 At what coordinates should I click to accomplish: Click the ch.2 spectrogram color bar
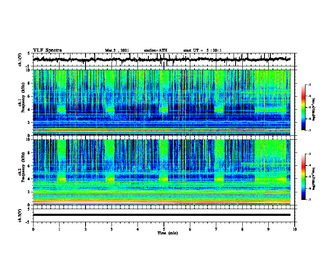pyautogui.click(x=303, y=177)
